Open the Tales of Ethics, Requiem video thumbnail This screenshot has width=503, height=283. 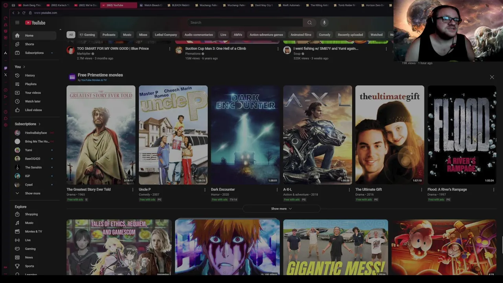click(119, 248)
